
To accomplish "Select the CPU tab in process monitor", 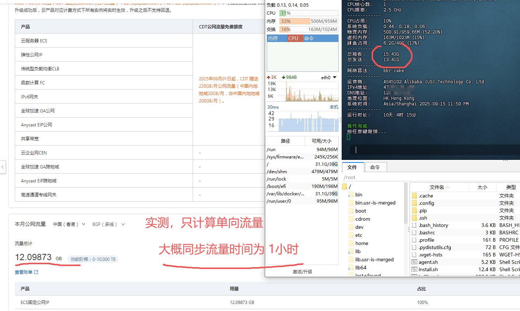I will click(294, 38).
